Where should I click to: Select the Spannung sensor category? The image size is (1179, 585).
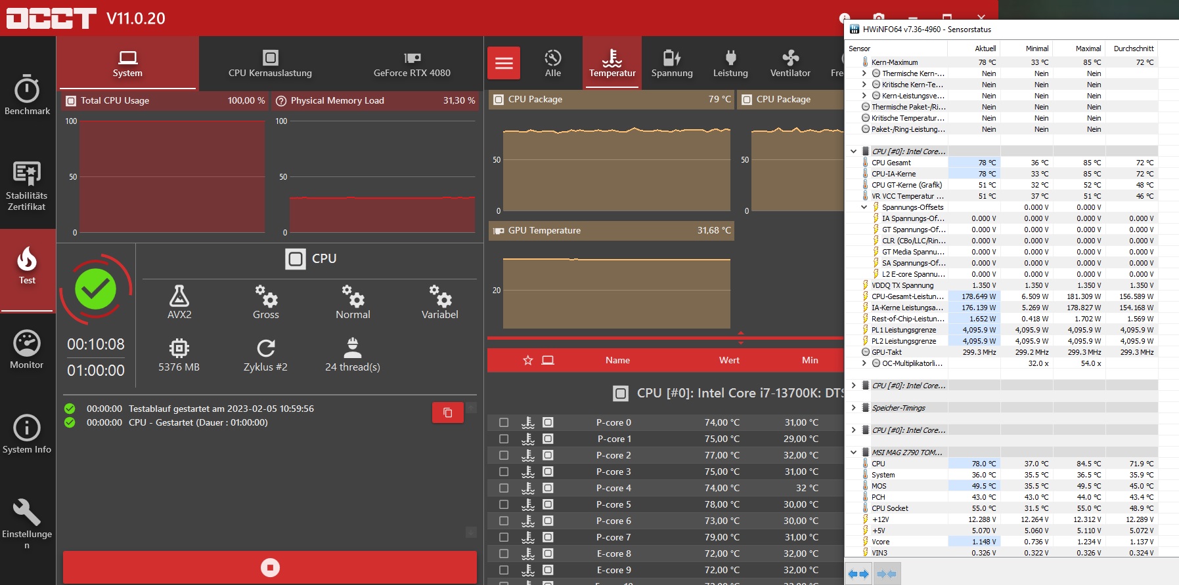[x=672, y=63]
